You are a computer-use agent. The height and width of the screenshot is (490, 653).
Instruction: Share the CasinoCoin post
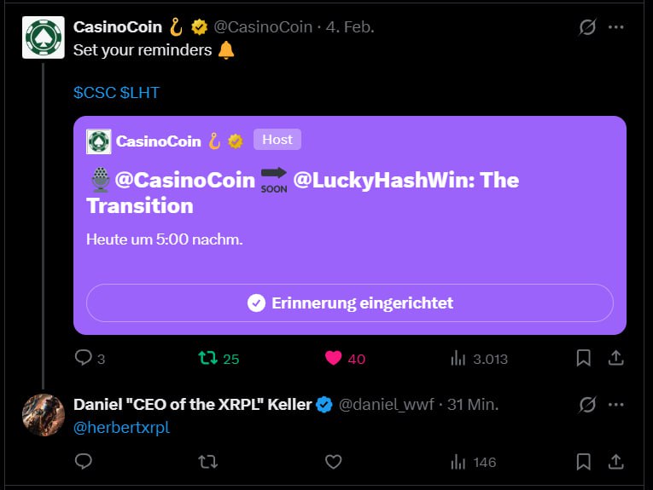click(615, 359)
